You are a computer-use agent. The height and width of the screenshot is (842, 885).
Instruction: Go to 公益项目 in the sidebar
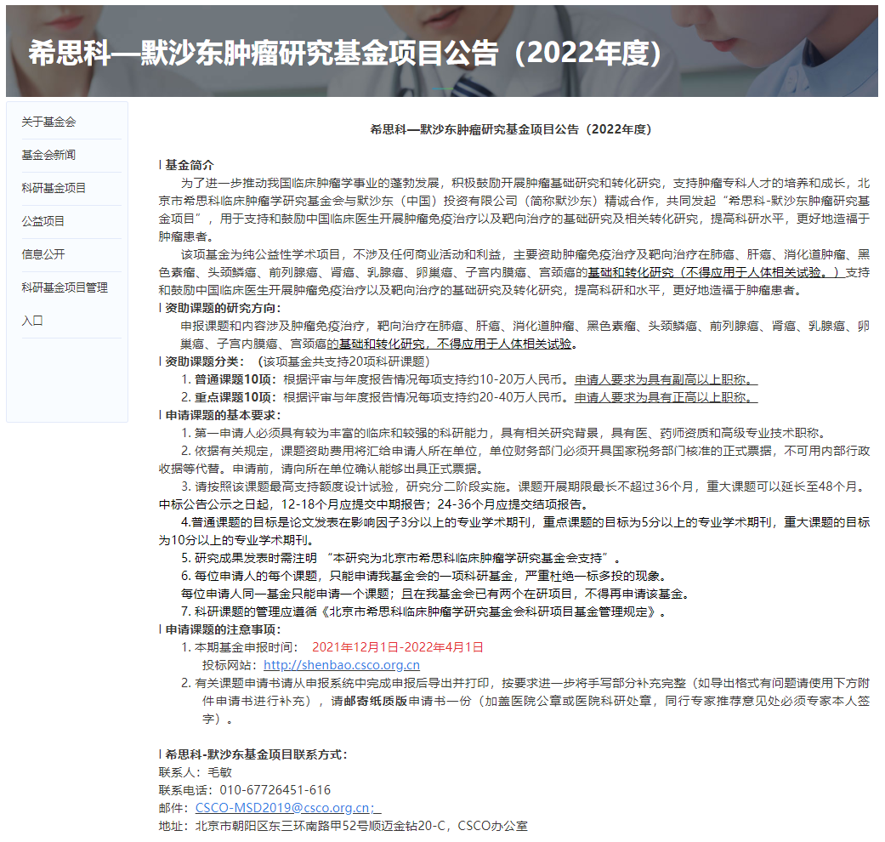pos(43,221)
